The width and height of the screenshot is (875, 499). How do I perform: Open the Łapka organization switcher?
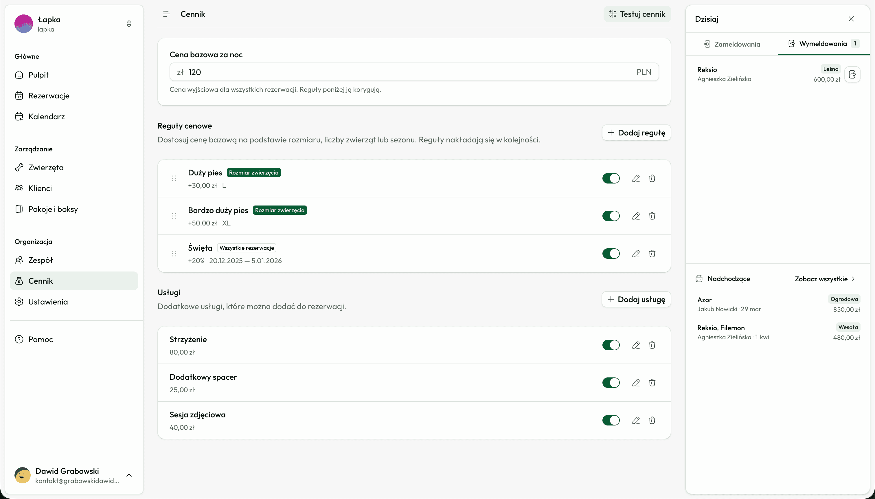pyautogui.click(x=129, y=24)
